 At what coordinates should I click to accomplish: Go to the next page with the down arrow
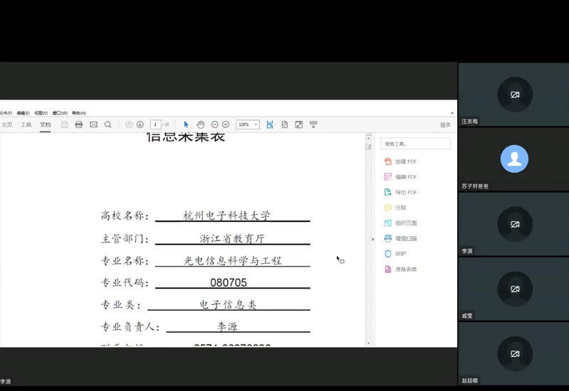140,124
